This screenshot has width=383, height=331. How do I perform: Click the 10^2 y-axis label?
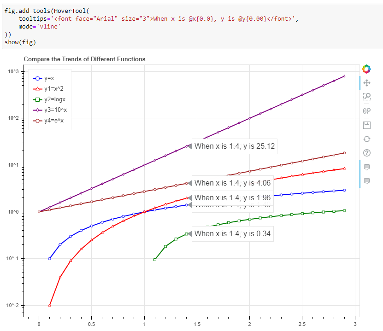click(13, 118)
